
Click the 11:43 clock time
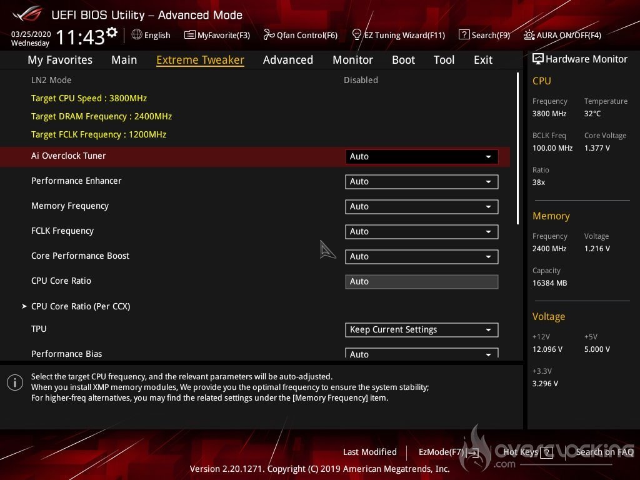81,37
